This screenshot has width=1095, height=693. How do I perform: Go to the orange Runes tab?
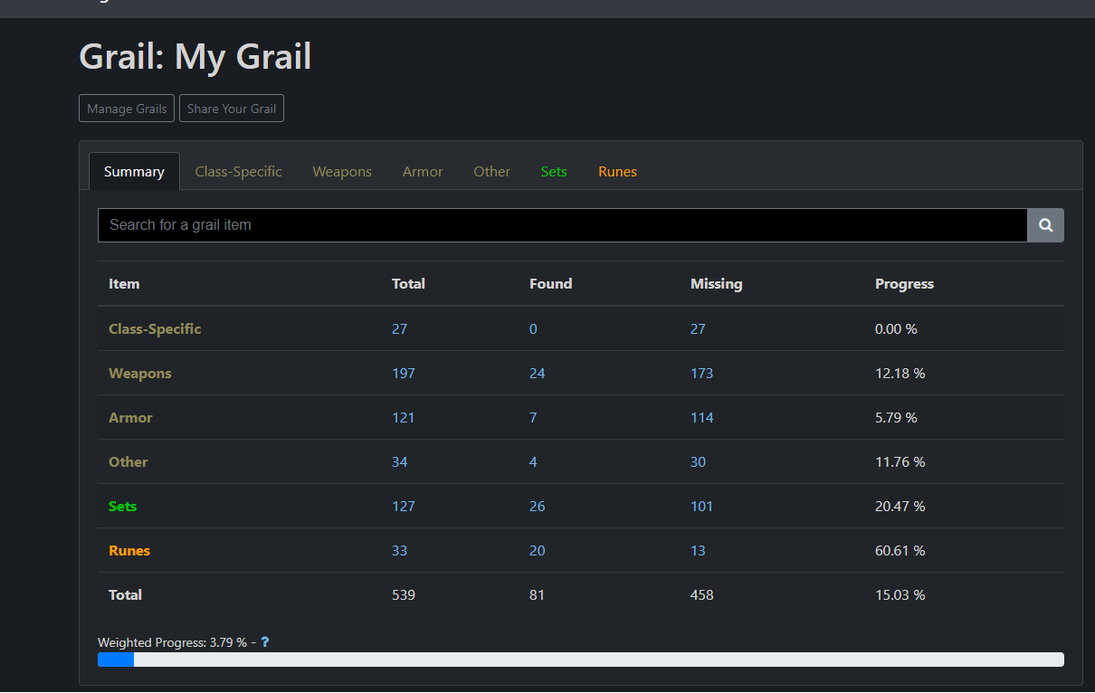point(617,172)
